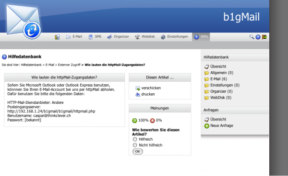The image size is (288, 176).
Task: Submit the rating with the OK button
Action: pos(138,152)
